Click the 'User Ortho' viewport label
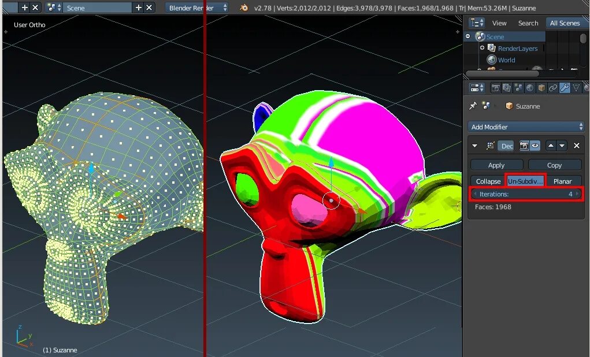Viewport: 590px width, 357px height. tap(29, 25)
